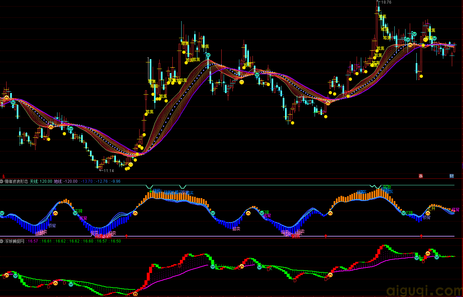
Task: Click the 涨 event marker icon
Action: (421, 176)
